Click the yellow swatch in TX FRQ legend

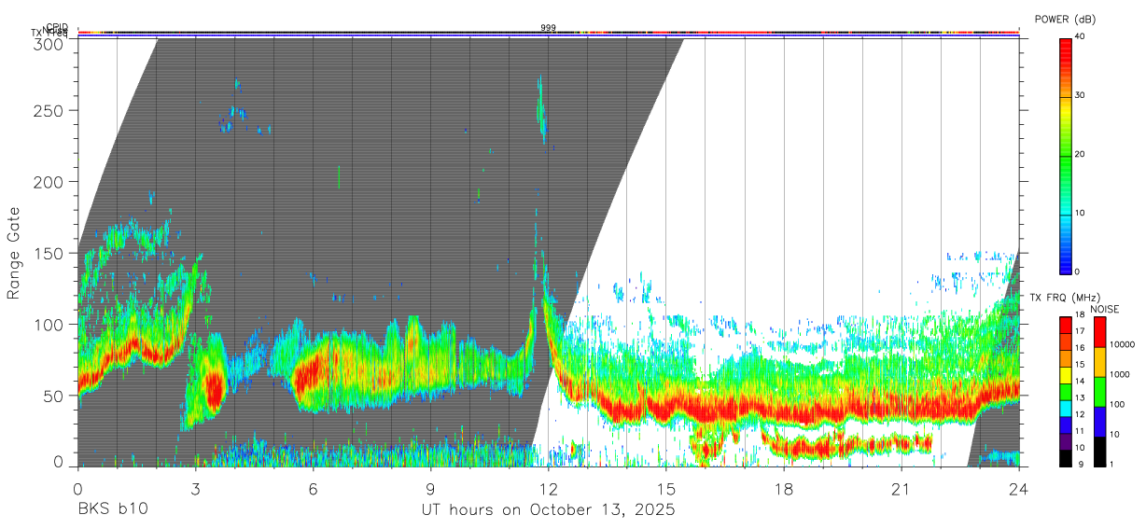point(1066,375)
